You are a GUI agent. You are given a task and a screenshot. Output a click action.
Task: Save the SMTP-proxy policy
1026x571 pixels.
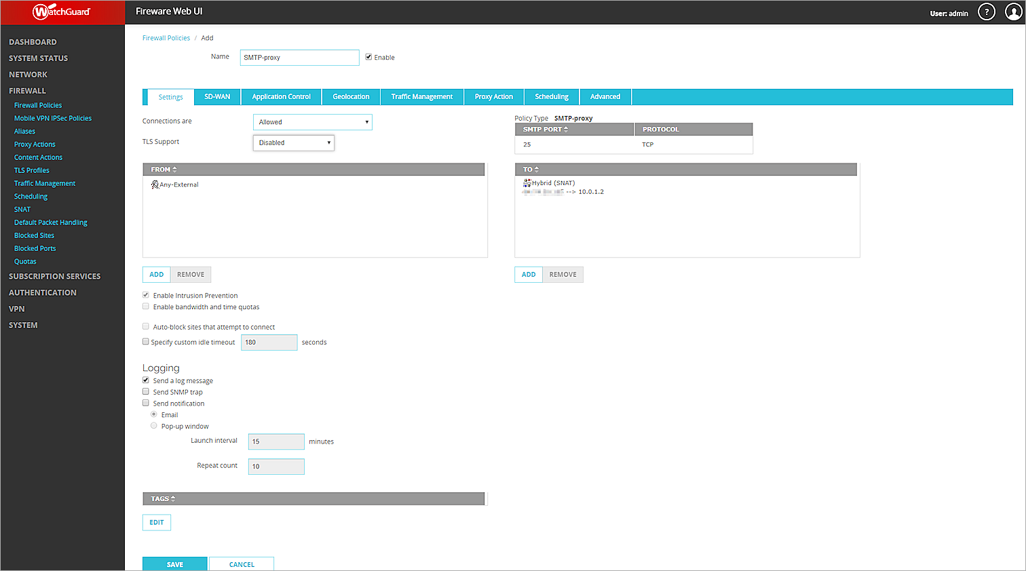click(x=174, y=564)
